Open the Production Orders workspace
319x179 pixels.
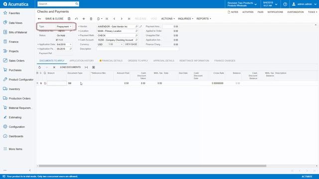(19, 98)
